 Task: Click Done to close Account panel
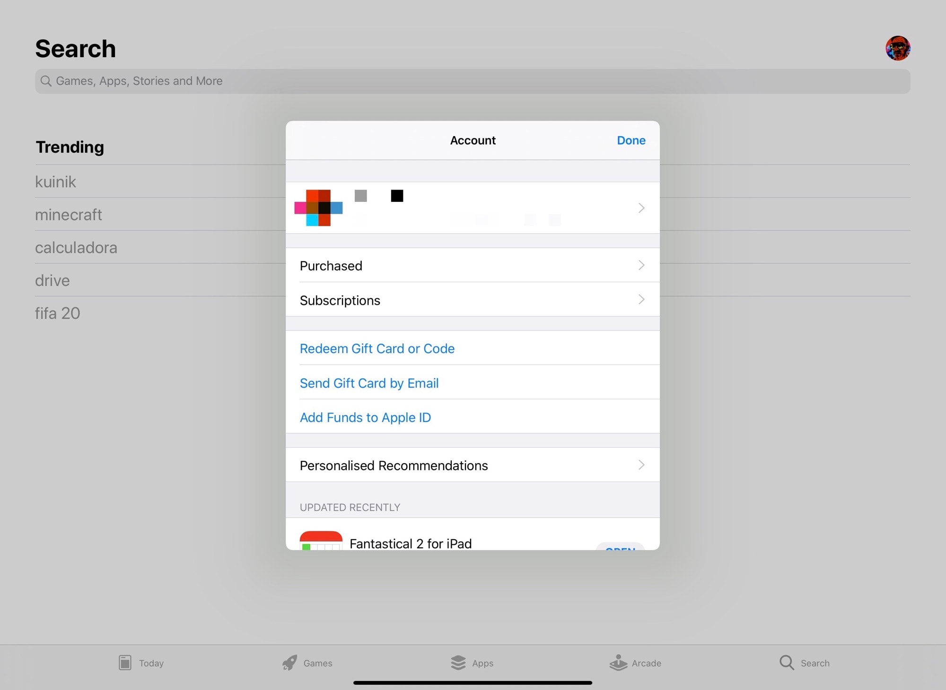click(x=631, y=140)
